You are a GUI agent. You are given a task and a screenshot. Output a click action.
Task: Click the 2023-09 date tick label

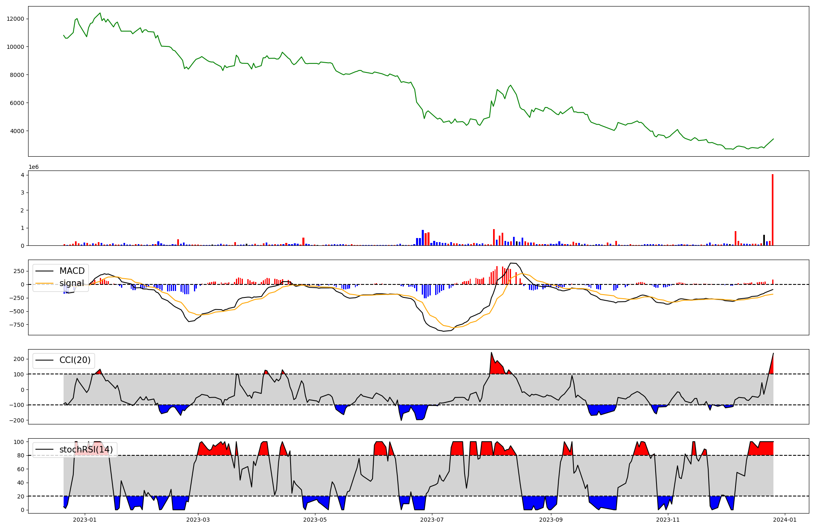click(551, 520)
